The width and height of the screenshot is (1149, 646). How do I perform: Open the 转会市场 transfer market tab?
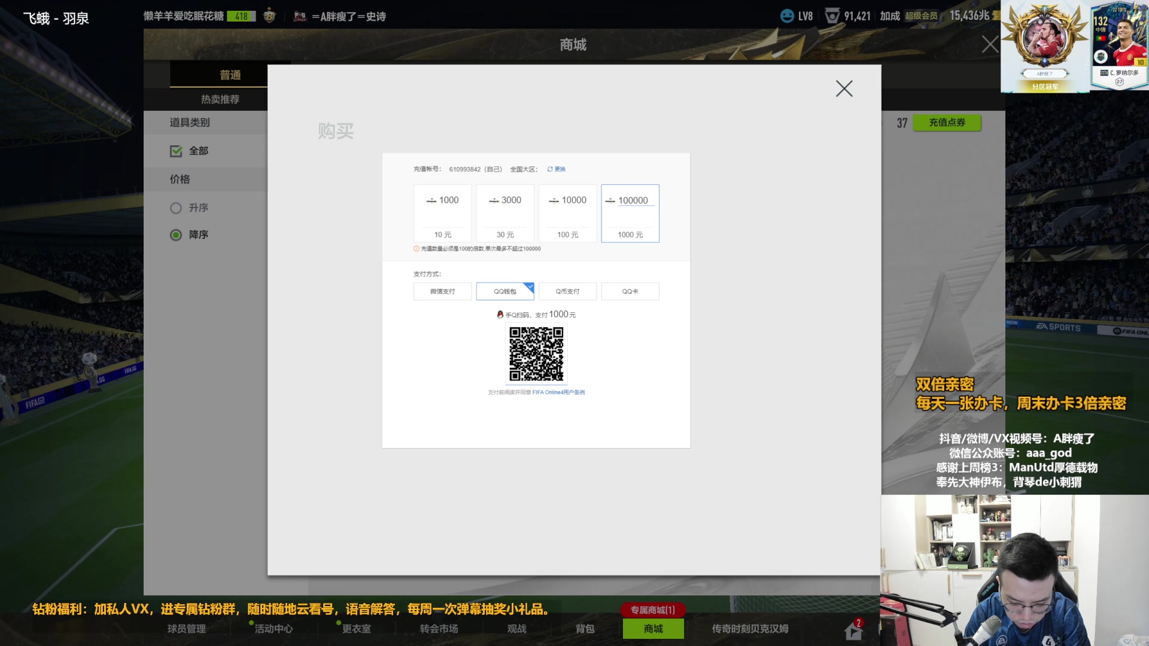coord(438,629)
